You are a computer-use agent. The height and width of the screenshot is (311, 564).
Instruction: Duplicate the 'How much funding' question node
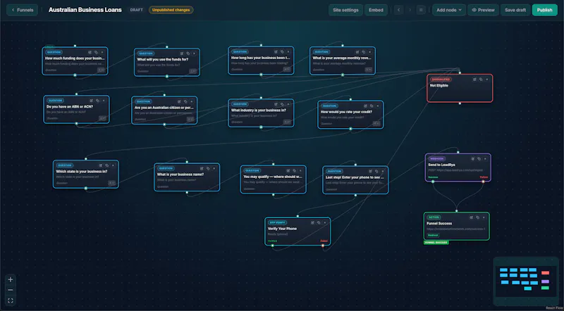(x=96, y=52)
